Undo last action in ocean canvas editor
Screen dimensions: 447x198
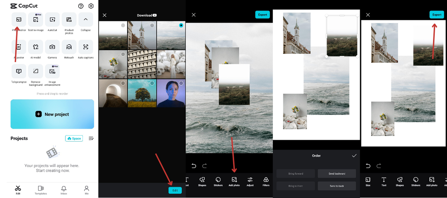click(193, 166)
